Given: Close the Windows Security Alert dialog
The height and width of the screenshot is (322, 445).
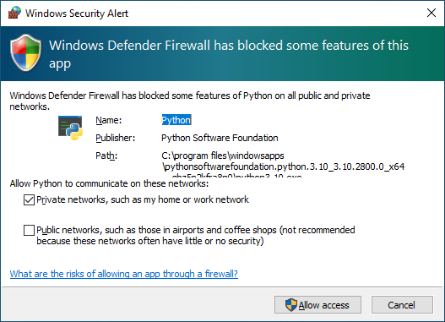Looking at the screenshot, I should (x=431, y=13).
